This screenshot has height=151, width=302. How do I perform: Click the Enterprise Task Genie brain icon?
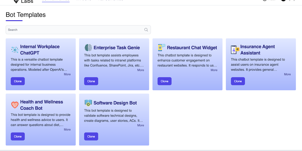click(x=88, y=47)
